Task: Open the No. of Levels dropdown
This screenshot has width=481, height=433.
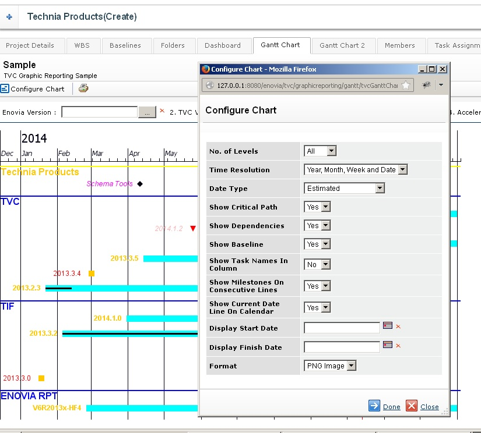Action: click(320, 151)
